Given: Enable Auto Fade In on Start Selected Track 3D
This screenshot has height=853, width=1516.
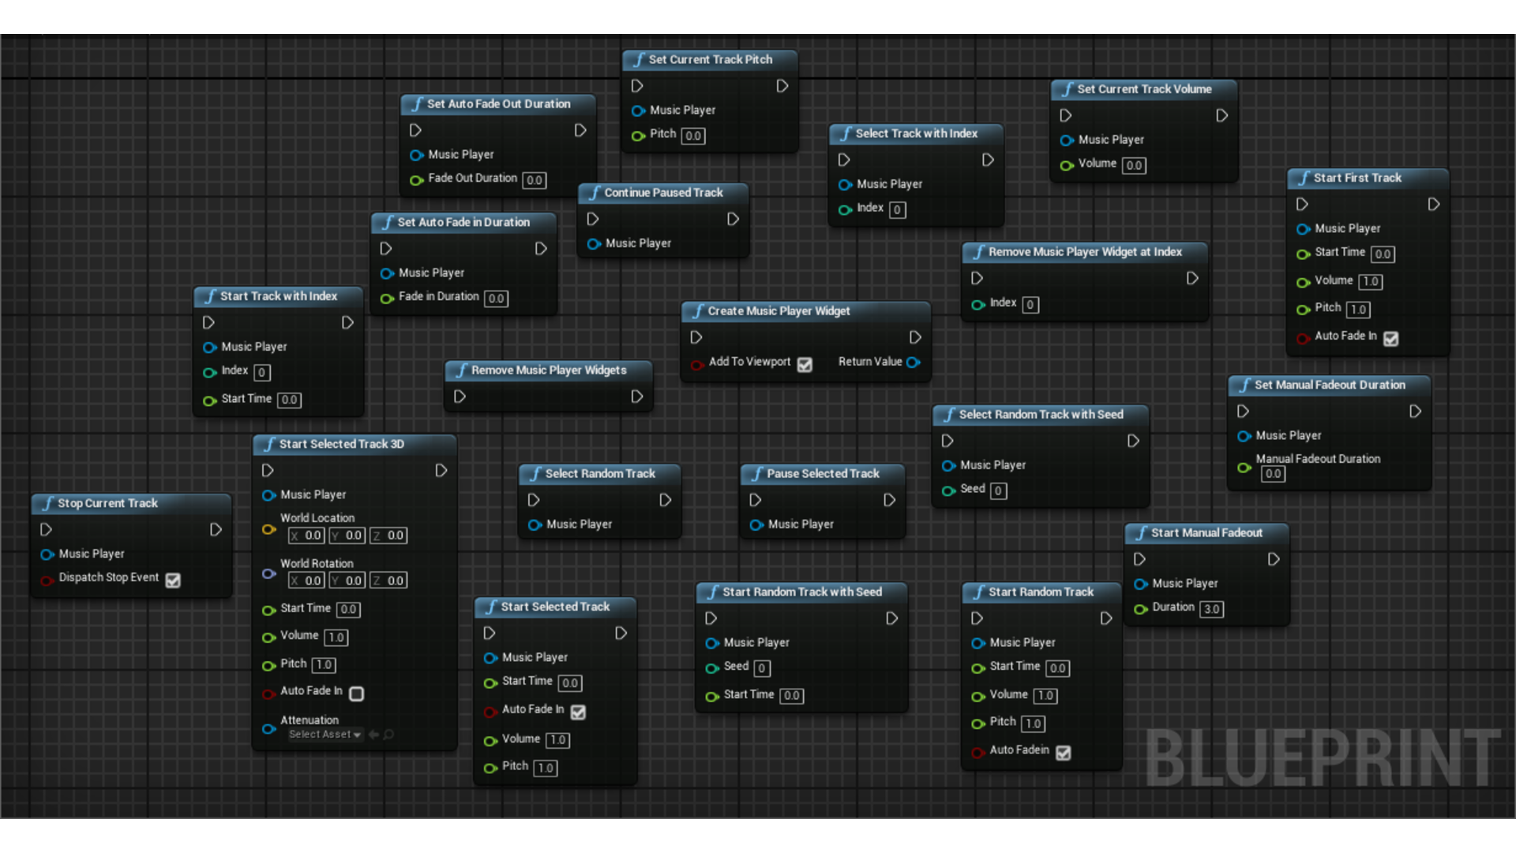Looking at the screenshot, I should [x=356, y=694].
